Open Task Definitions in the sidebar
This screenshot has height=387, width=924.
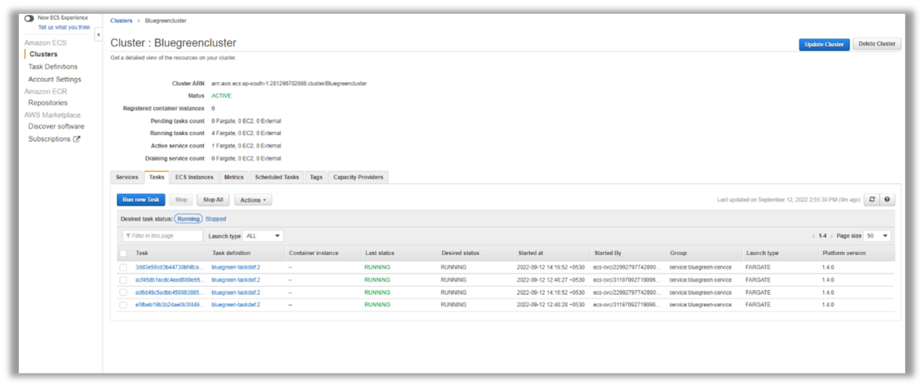coord(53,67)
